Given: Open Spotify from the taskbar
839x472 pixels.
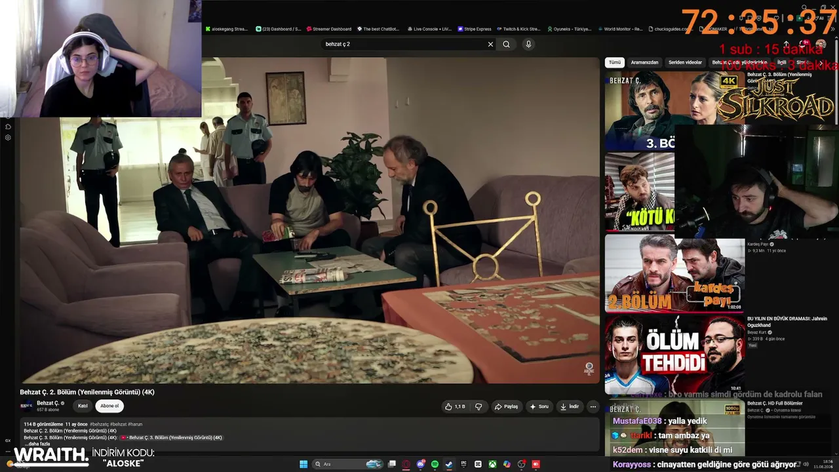Looking at the screenshot, I should click(435, 464).
